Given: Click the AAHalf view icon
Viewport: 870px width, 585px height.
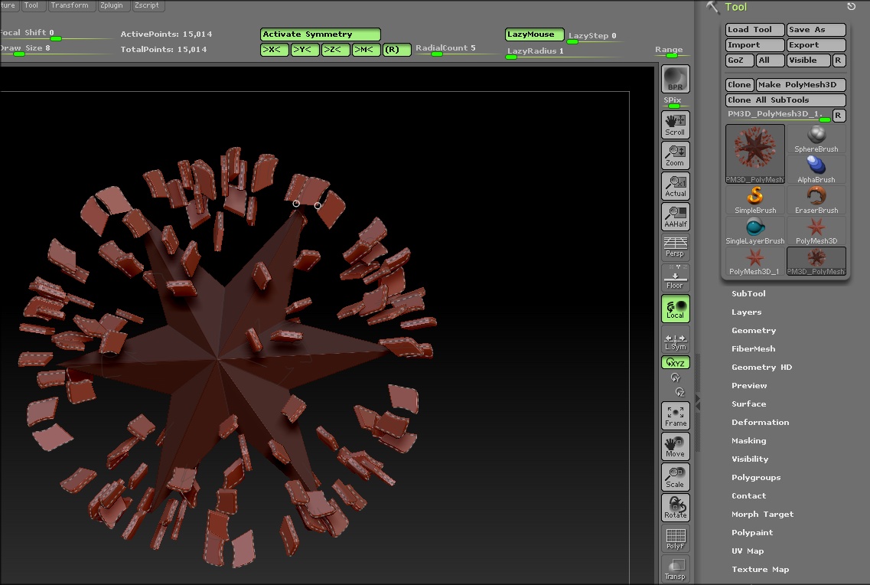Looking at the screenshot, I should point(675,217).
